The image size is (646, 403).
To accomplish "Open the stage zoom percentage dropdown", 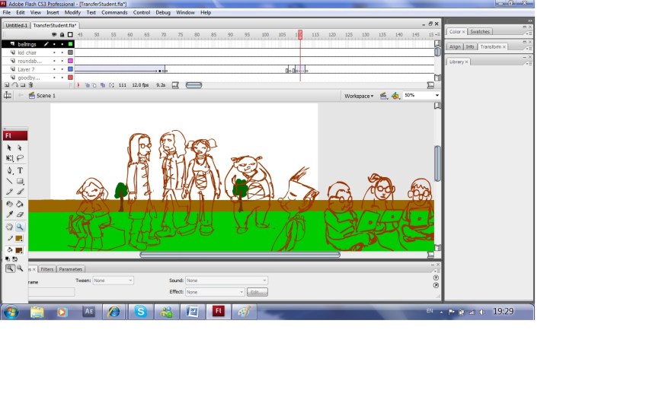I will (437, 96).
